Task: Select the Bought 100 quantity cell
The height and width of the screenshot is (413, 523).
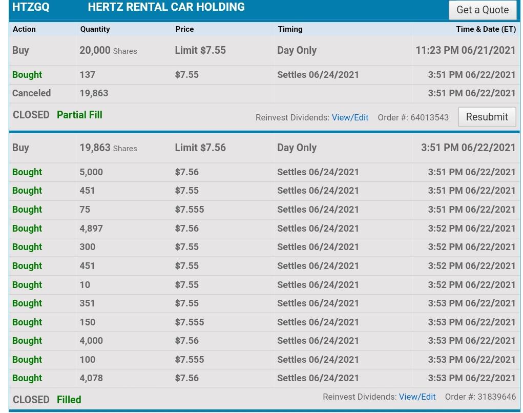Action: coord(88,360)
